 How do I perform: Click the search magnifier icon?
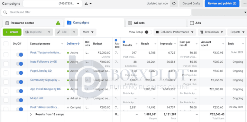click(x=5, y=12)
